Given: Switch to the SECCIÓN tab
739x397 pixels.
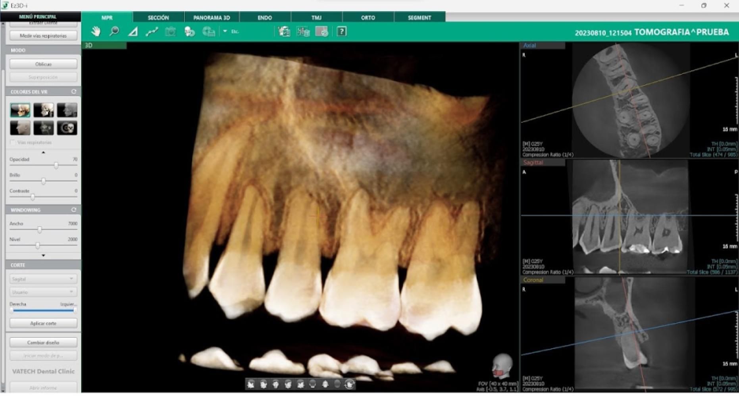Looking at the screenshot, I should (158, 17).
